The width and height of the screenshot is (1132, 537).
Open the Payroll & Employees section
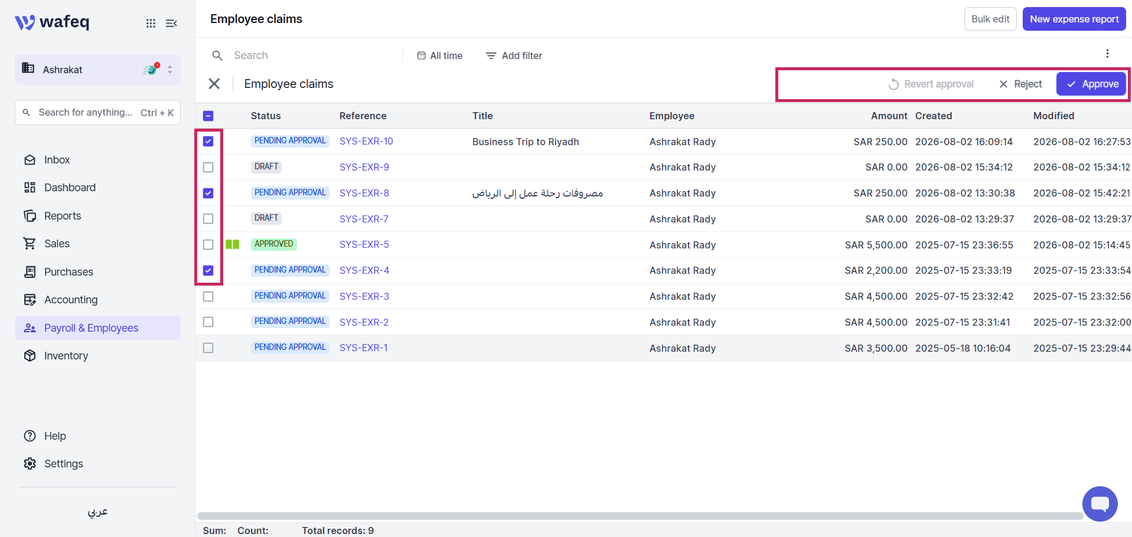(97, 328)
